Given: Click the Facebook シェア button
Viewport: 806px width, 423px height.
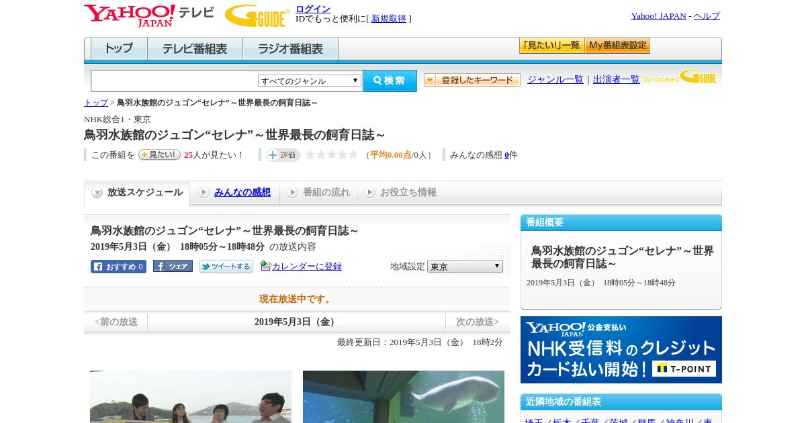Looking at the screenshot, I should click(x=173, y=266).
